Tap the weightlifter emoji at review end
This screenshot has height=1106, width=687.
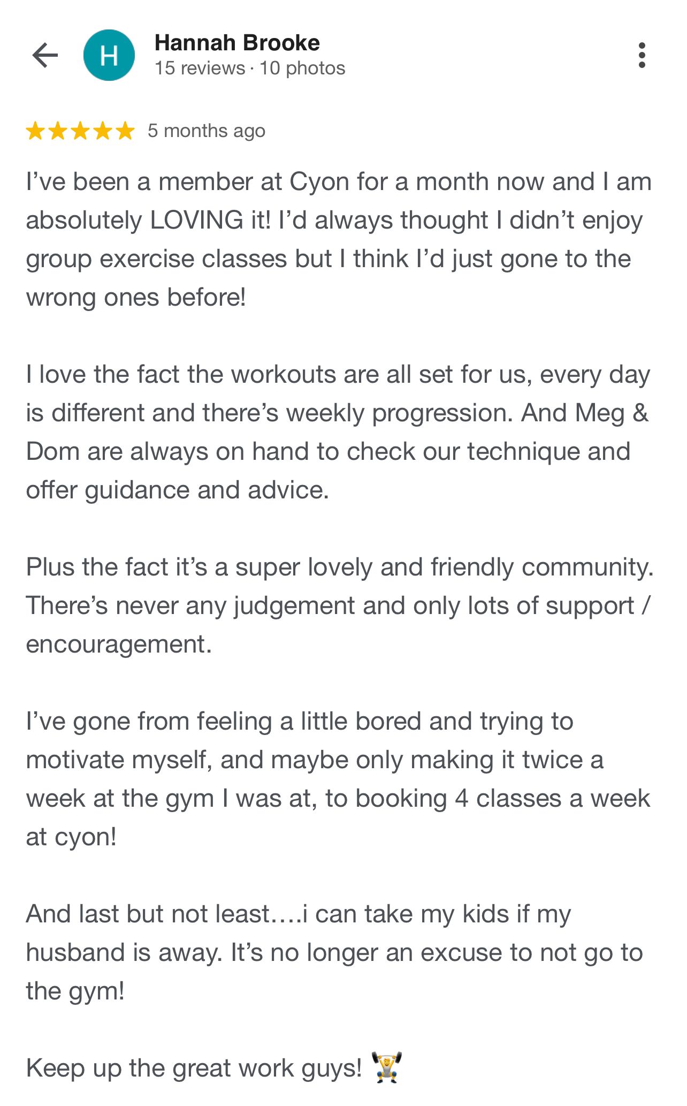pyautogui.click(x=386, y=1068)
